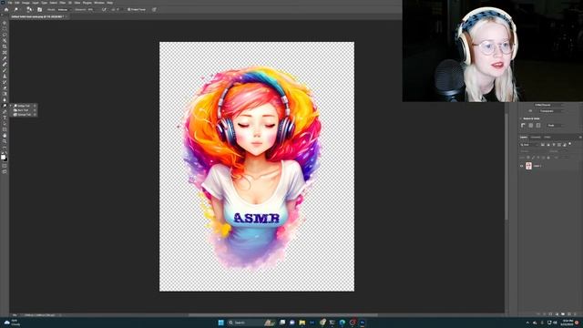Select the Hand tool
583x328 pixels.
(5, 136)
